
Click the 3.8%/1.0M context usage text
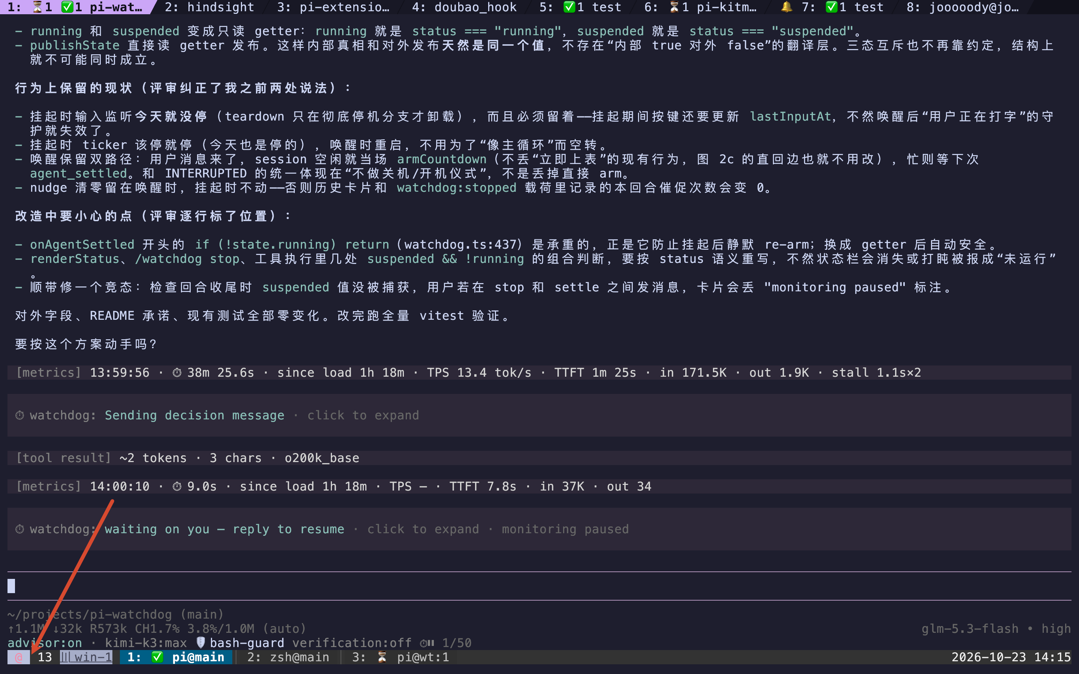221,629
